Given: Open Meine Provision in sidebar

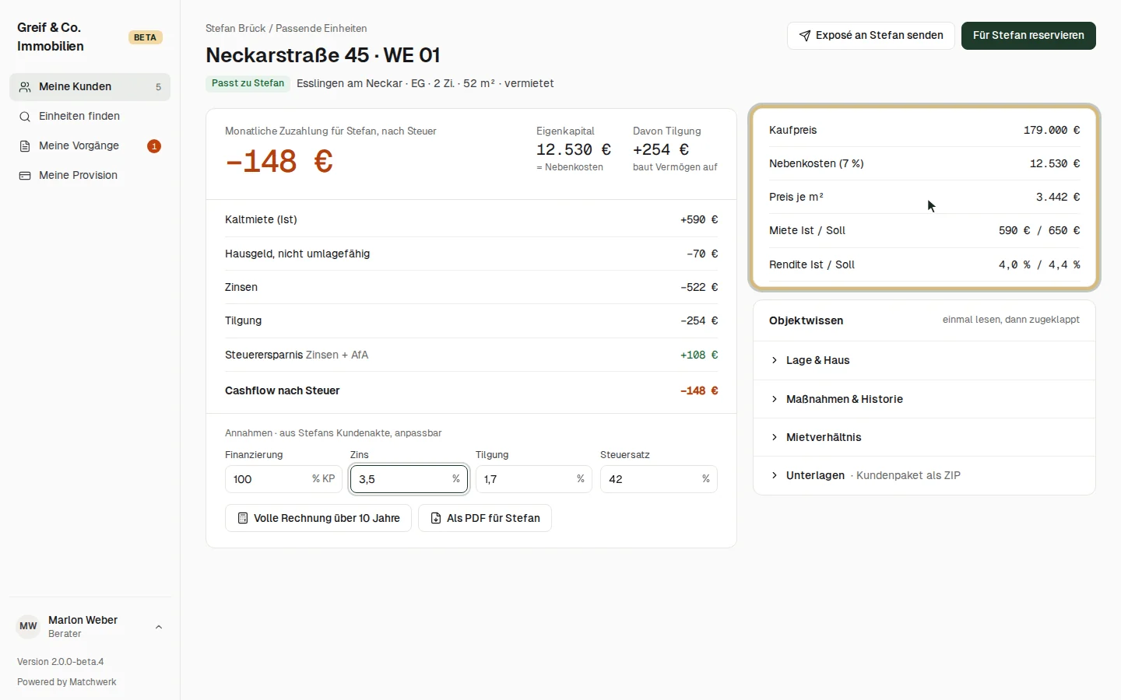Looking at the screenshot, I should click(x=90, y=176).
